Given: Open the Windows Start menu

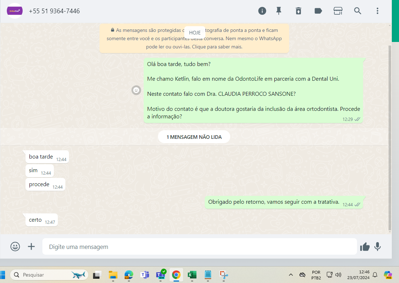Looking at the screenshot, I should tap(2, 275).
